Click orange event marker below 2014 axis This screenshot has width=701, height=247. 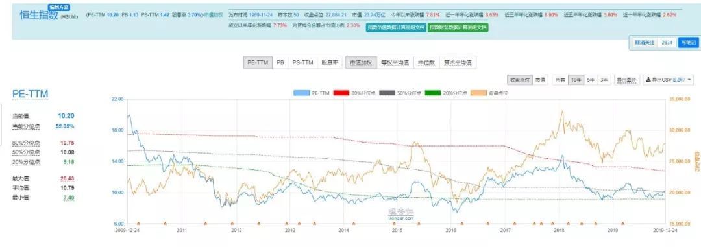tap(354, 223)
